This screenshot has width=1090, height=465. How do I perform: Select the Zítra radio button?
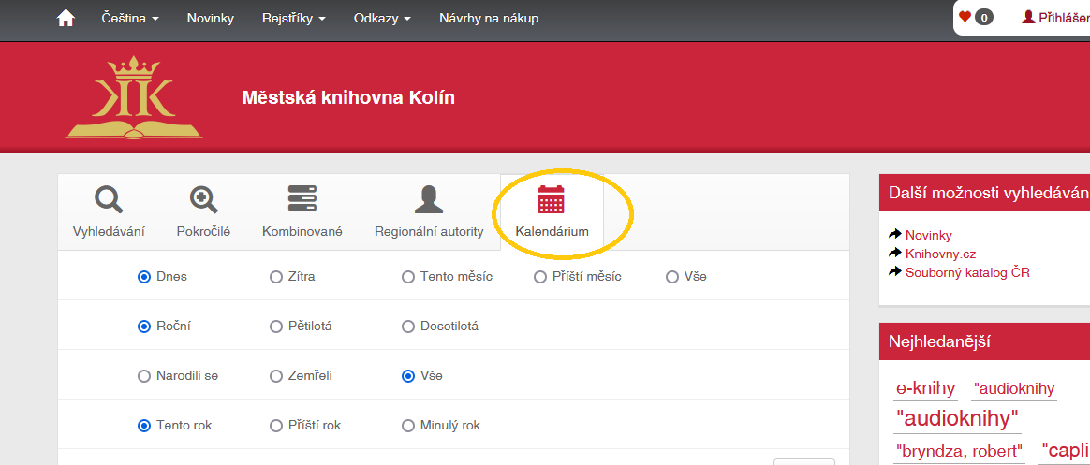[x=276, y=277]
